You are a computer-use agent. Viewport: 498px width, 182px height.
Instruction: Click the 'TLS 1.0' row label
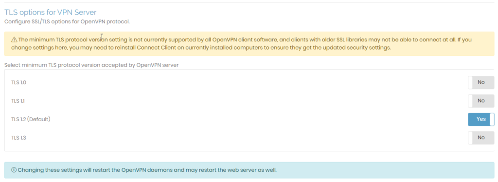(x=19, y=83)
